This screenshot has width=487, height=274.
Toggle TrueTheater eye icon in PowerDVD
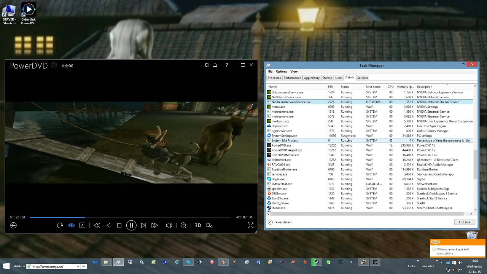point(71,225)
